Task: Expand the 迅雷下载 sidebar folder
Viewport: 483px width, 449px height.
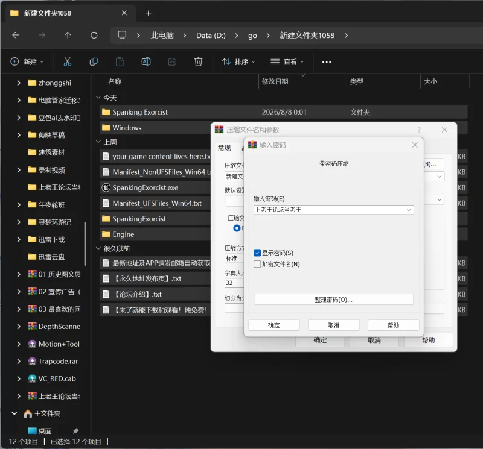Action: (x=19, y=240)
